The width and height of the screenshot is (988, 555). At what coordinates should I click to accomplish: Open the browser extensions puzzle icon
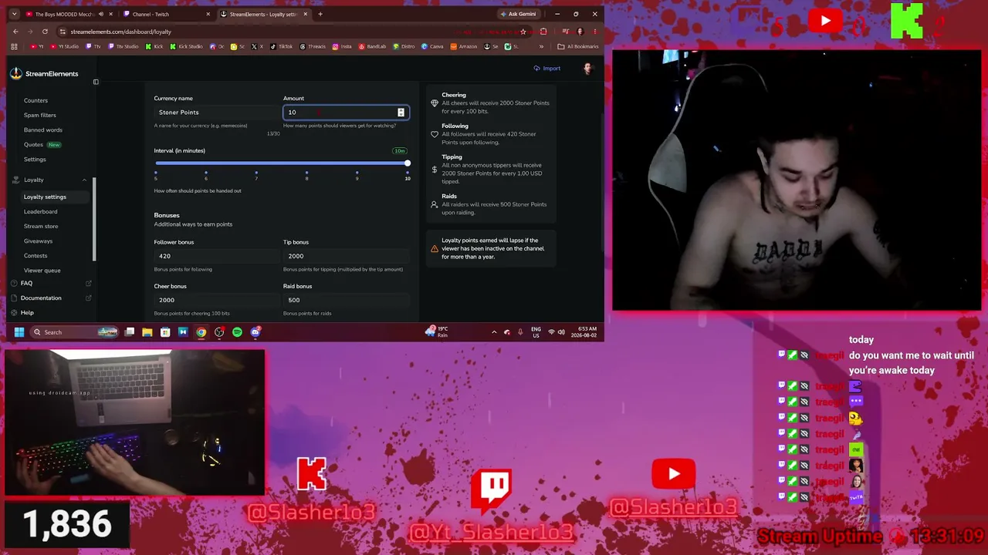pos(543,32)
